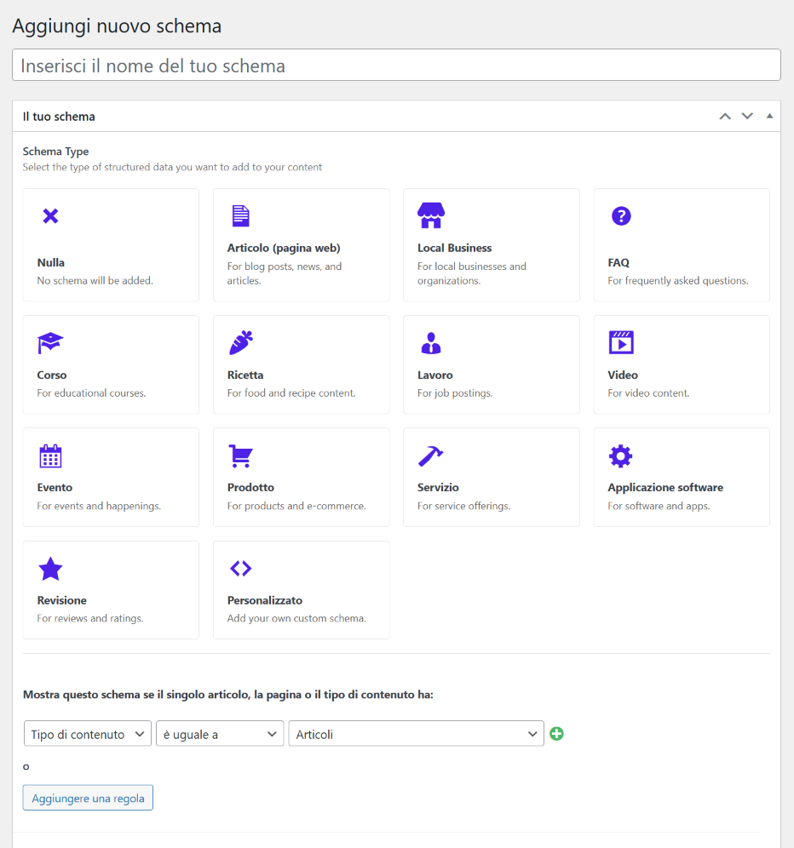The width and height of the screenshot is (794, 848).
Task: Select the Evento schema type
Action: point(111,477)
